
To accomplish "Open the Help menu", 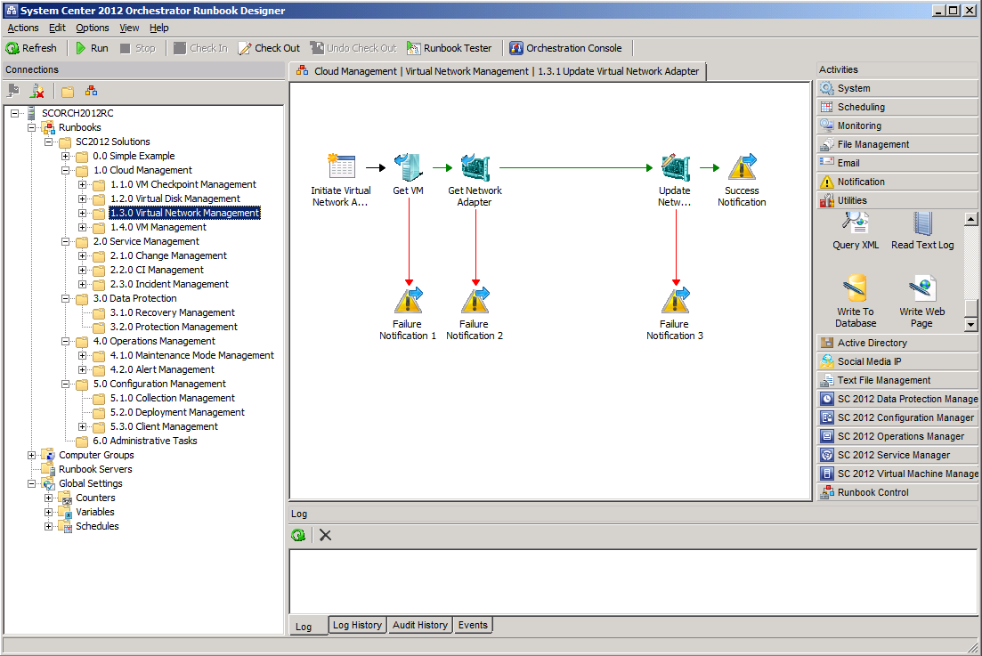I will 159,28.
